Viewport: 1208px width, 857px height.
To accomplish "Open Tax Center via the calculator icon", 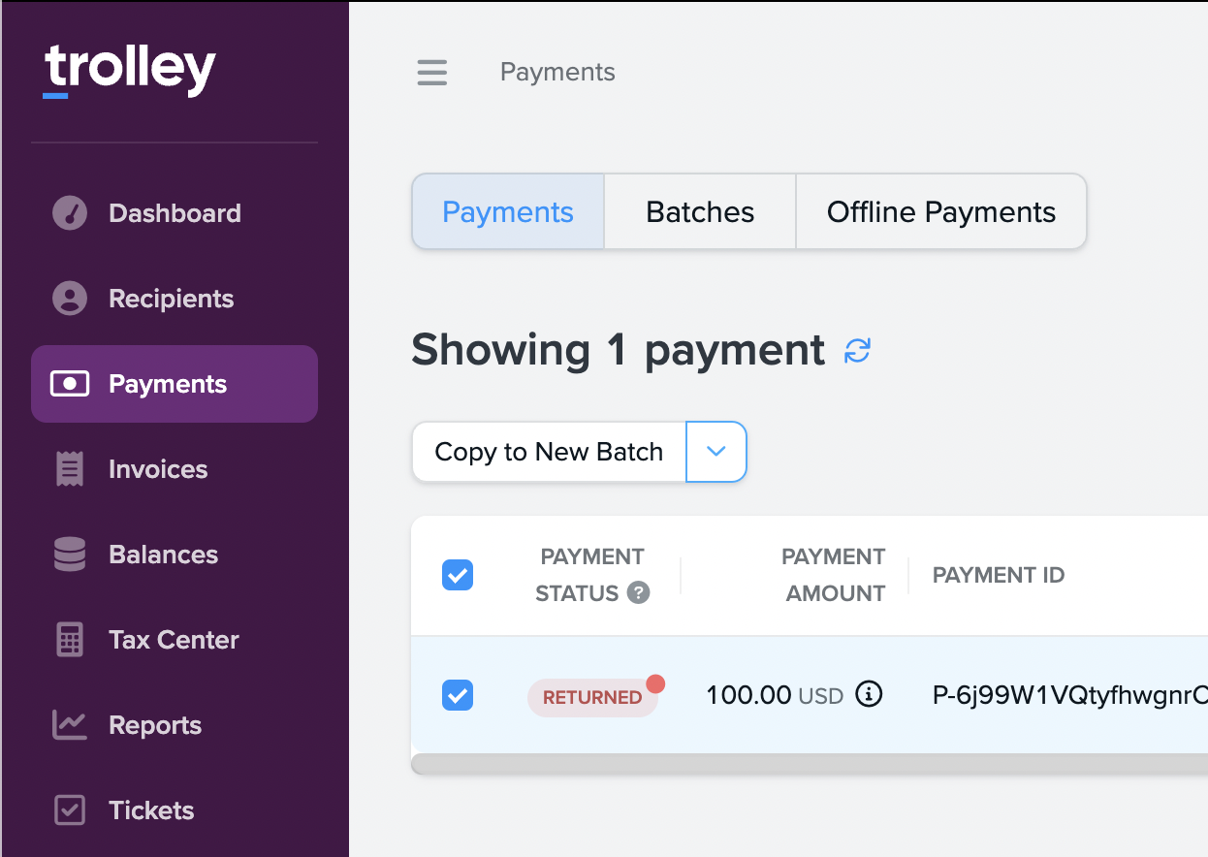I will click(70, 640).
